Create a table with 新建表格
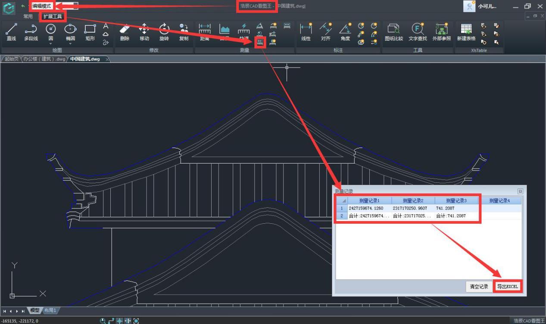Viewport: 546px width, 324px height. (466, 32)
